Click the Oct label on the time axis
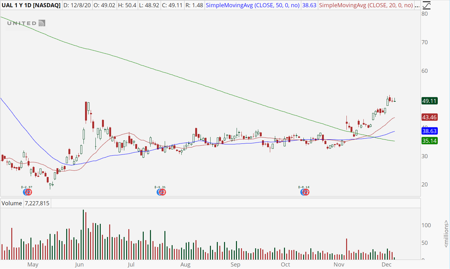The image size is (450, 269). coord(286,265)
